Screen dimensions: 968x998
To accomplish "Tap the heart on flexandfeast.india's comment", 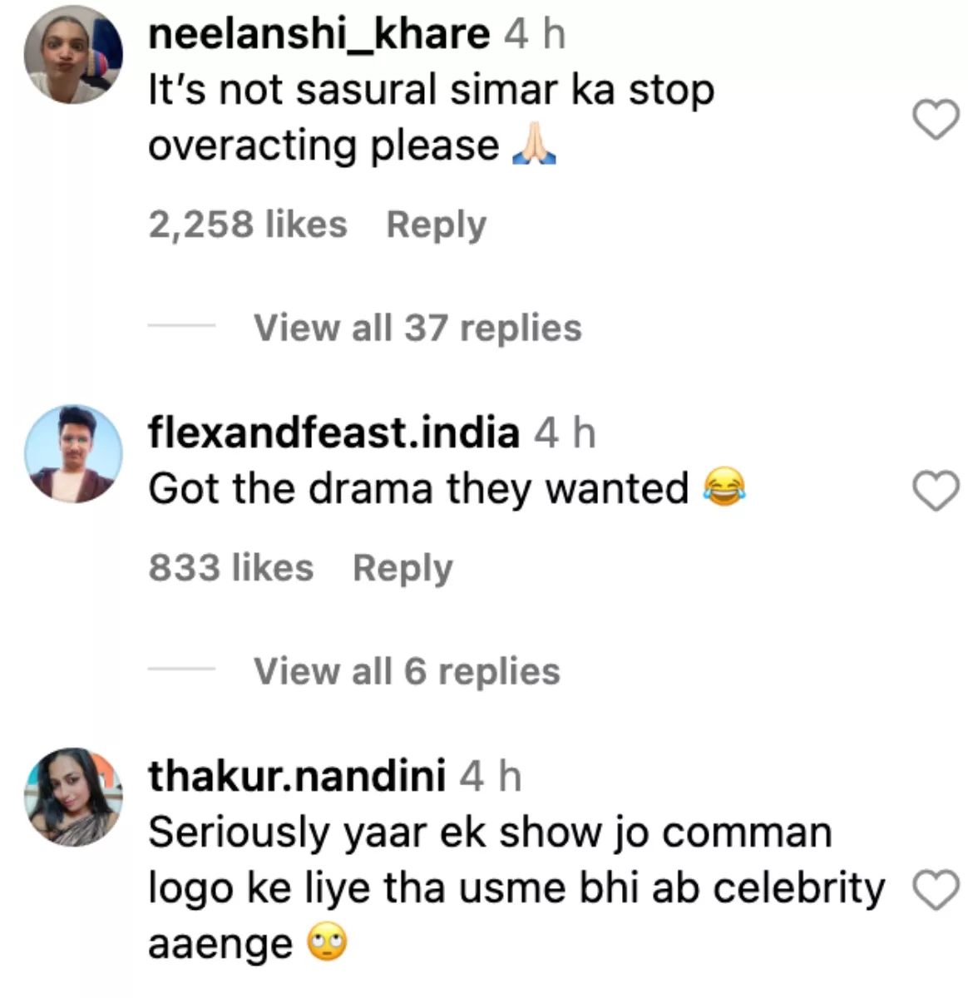I will click(x=936, y=491).
